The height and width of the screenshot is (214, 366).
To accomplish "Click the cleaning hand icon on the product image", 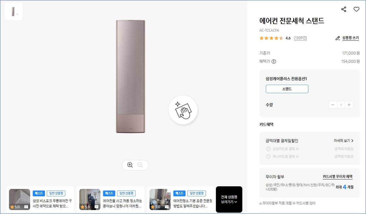I will click(x=183, y=110).
